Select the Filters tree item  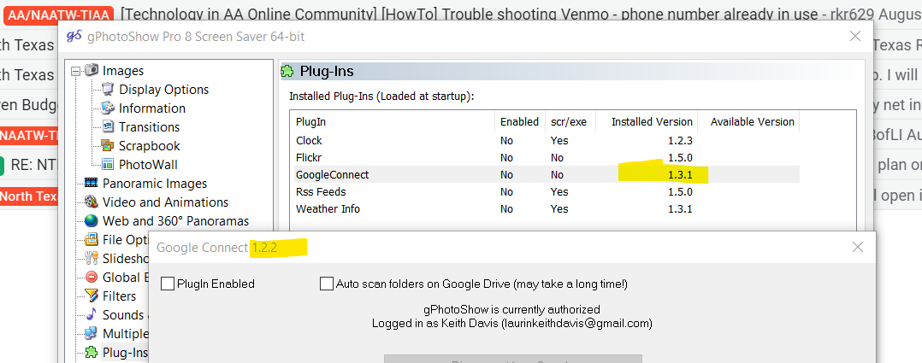pos(119,296)
